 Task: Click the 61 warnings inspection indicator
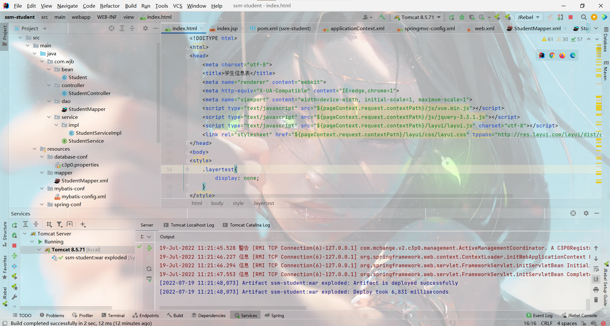(547, 39)
